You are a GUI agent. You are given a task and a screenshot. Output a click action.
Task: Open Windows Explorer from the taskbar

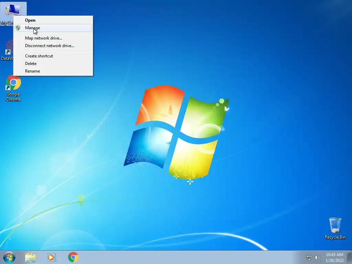pos(31,257)
